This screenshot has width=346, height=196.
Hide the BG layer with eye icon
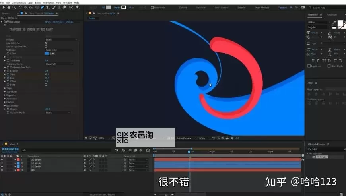pyautogui.click(x=2, y=170)
